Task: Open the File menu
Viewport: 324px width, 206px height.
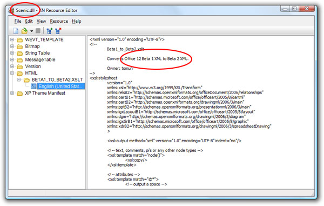Action: (x=18, y=21)
